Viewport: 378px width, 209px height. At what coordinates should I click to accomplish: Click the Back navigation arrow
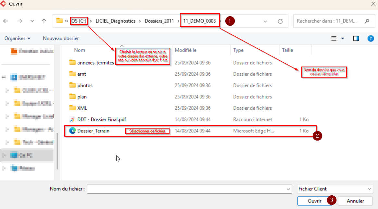click(6, 21)
